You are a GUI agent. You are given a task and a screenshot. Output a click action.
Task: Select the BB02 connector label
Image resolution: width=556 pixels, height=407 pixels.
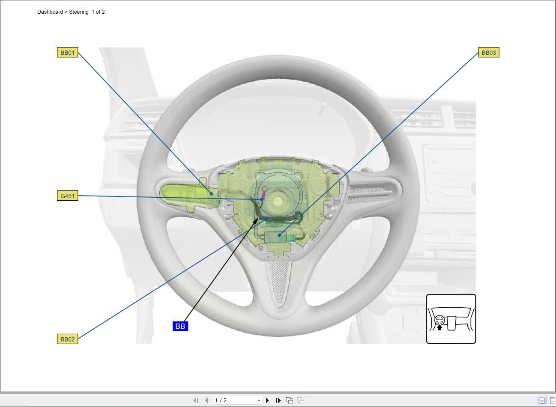pyautogui.click(x=67, y=339)
